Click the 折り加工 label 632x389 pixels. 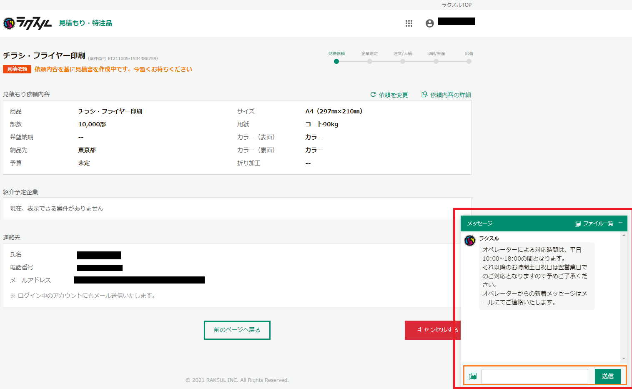249,163
